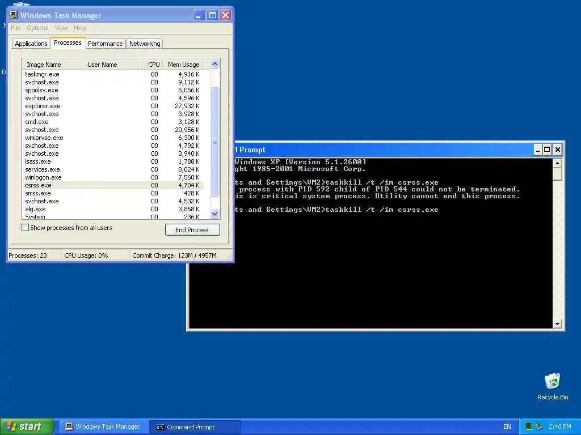Close the Command Prompt window

(557, 150)
